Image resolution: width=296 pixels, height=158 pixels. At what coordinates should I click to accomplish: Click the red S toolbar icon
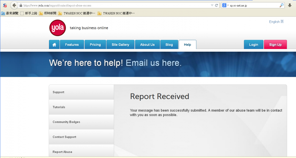click(x=5, y=6)
